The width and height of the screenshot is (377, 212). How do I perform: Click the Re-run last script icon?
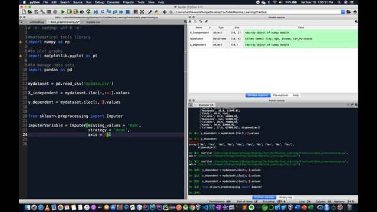pos(88,12)
